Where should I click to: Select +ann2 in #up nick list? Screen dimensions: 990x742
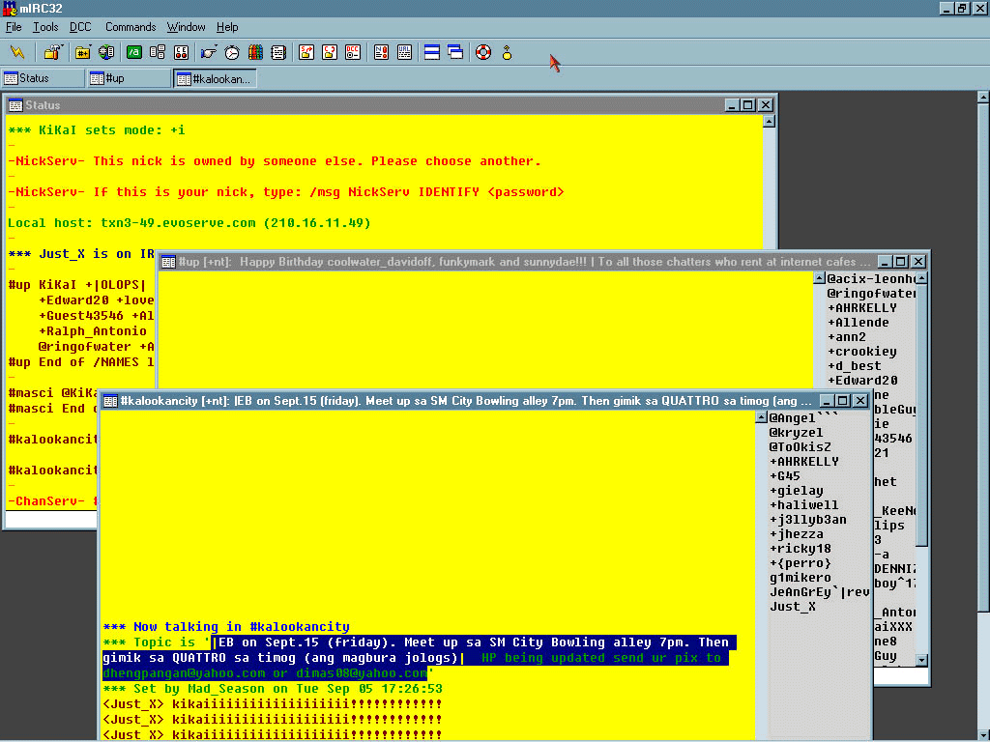[x=846, y=337]
